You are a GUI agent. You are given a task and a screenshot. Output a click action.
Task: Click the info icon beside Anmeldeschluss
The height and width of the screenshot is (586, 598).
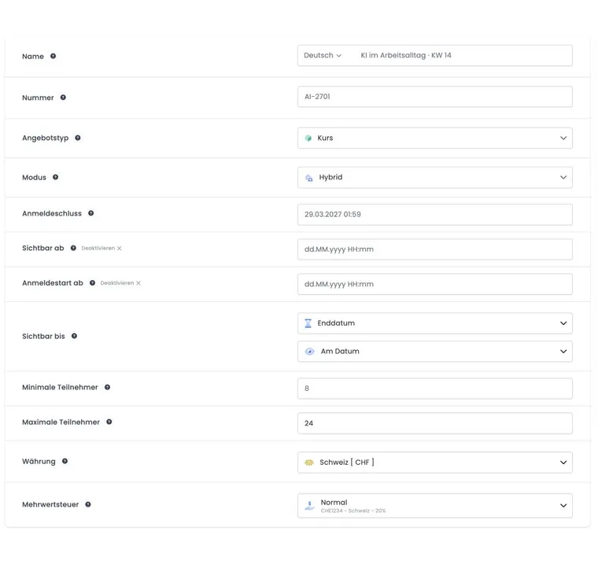(90, 213)
